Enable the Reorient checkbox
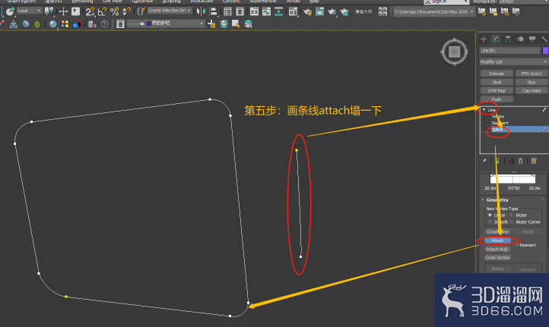 (517, 245)
